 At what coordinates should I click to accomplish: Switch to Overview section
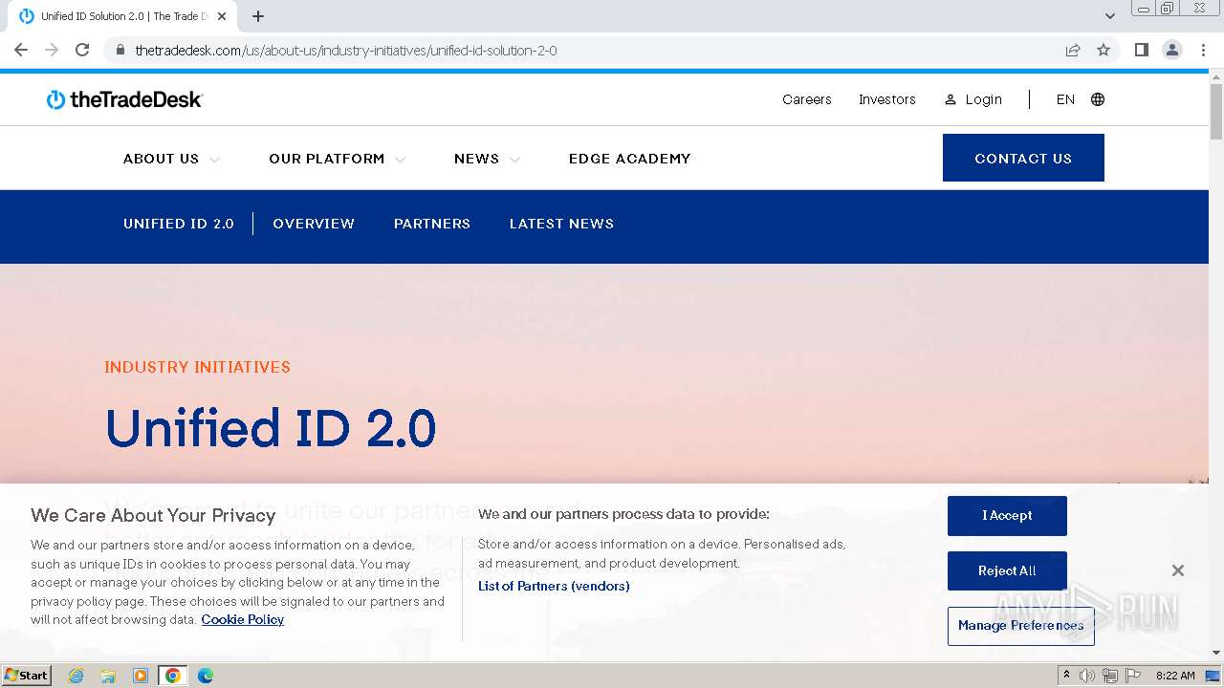[314, 224]
